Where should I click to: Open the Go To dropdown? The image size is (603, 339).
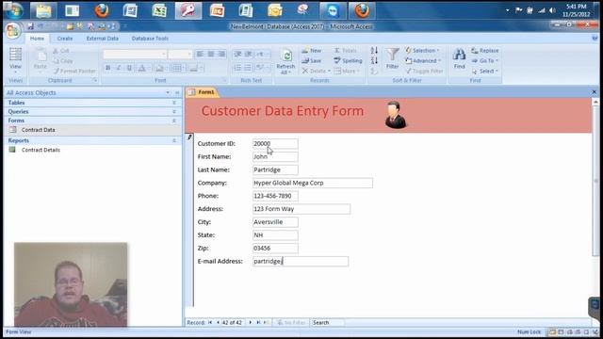point(485,60)
